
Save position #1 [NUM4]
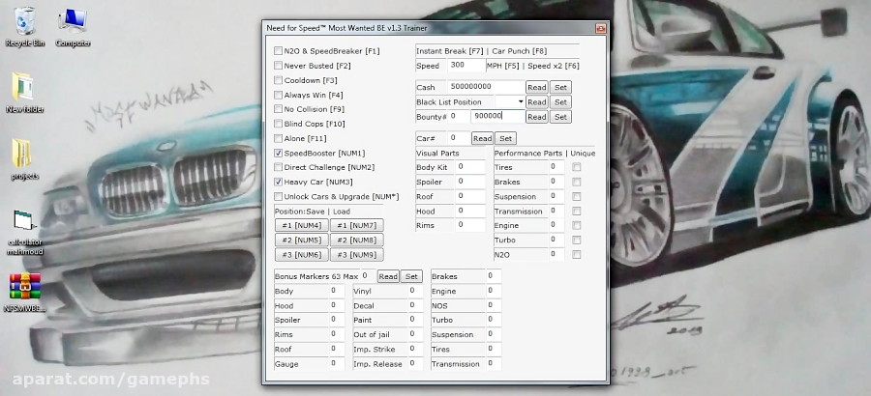(302, 226)
